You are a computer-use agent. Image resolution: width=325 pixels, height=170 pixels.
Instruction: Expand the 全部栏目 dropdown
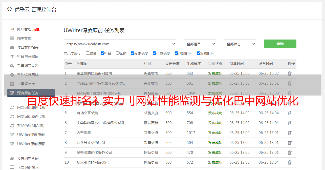tap(200, 44)
